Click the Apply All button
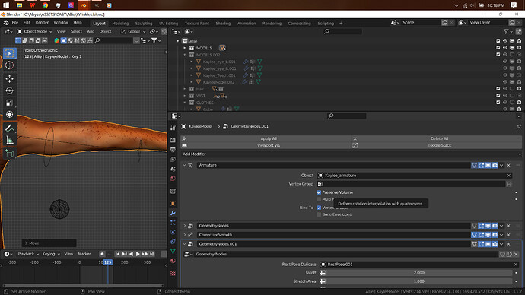525x295 pixels. [269, 138]
